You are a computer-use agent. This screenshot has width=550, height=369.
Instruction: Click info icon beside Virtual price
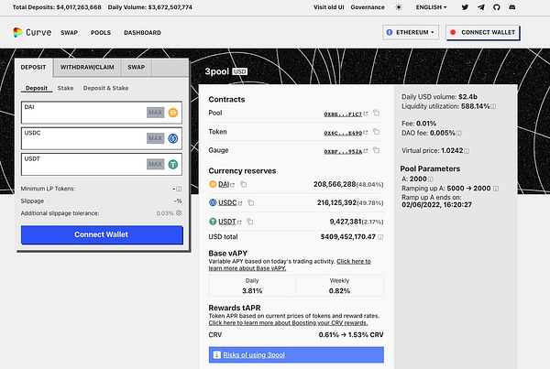point(467,151)
